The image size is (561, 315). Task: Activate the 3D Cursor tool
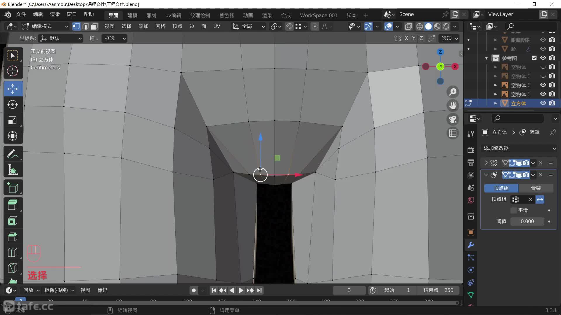tap(13, 71)
